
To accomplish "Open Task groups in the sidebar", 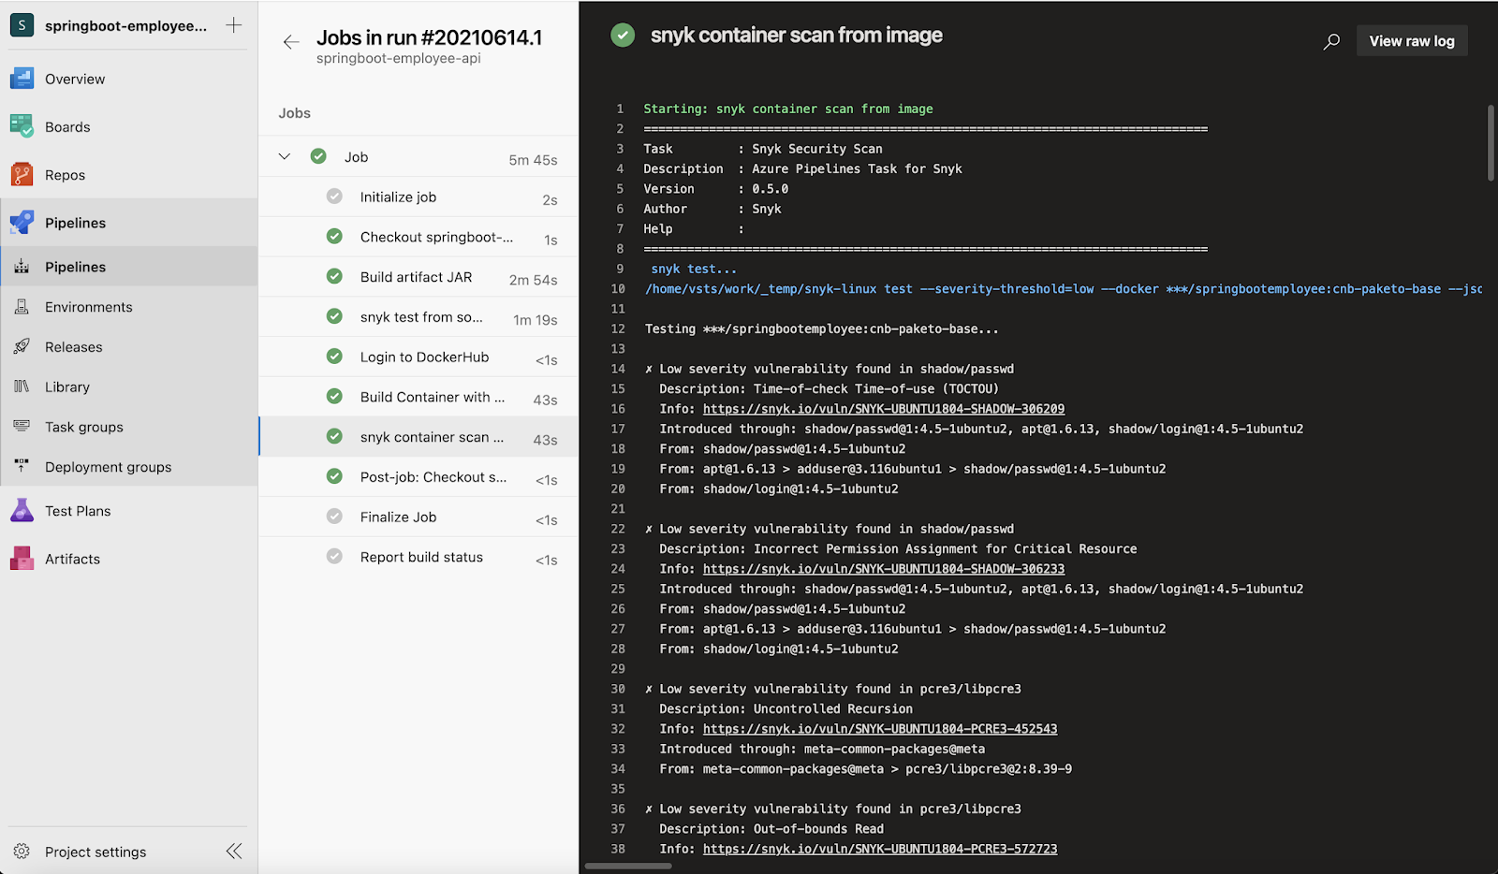I will [x=129, y=427].
